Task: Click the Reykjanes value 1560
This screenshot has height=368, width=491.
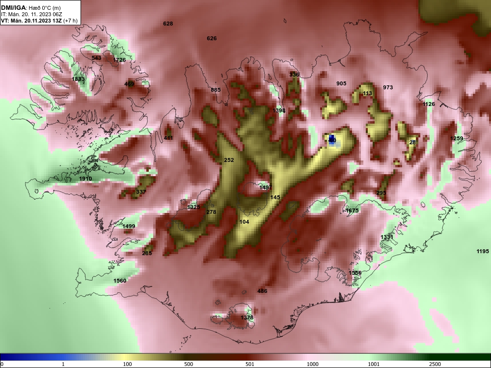Action: tap(120, 281)
